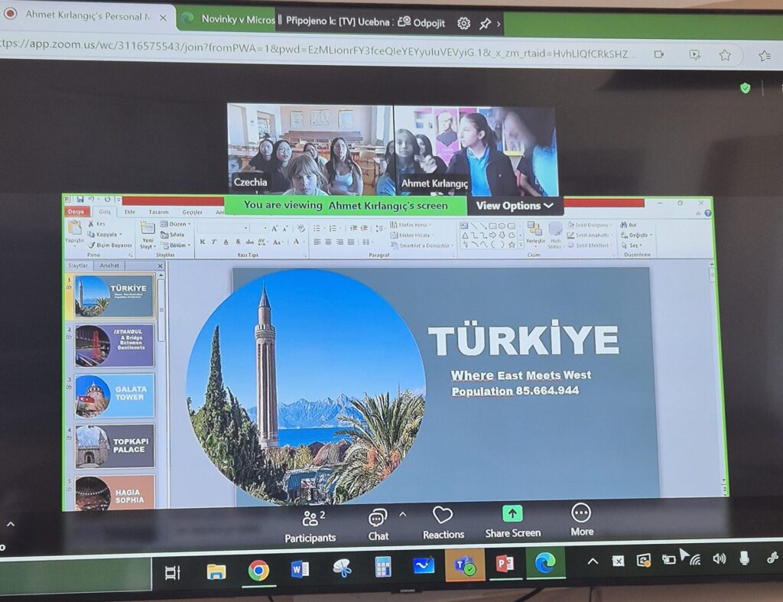Toggle italic T formatting
This screenshot has height=602, width=783.
tap(214, 242)
